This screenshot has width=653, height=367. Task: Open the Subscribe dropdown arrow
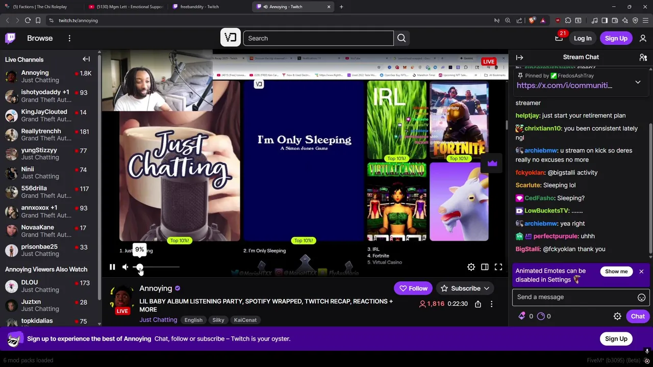[x=487, y=289]
